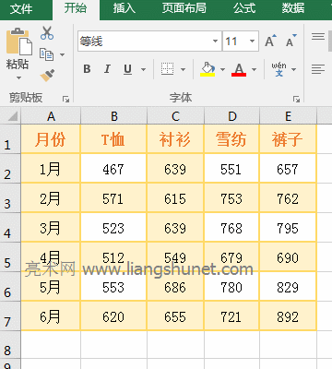Apply the borders icon
This screenshot has width=332, height=369.
[167, 69]
